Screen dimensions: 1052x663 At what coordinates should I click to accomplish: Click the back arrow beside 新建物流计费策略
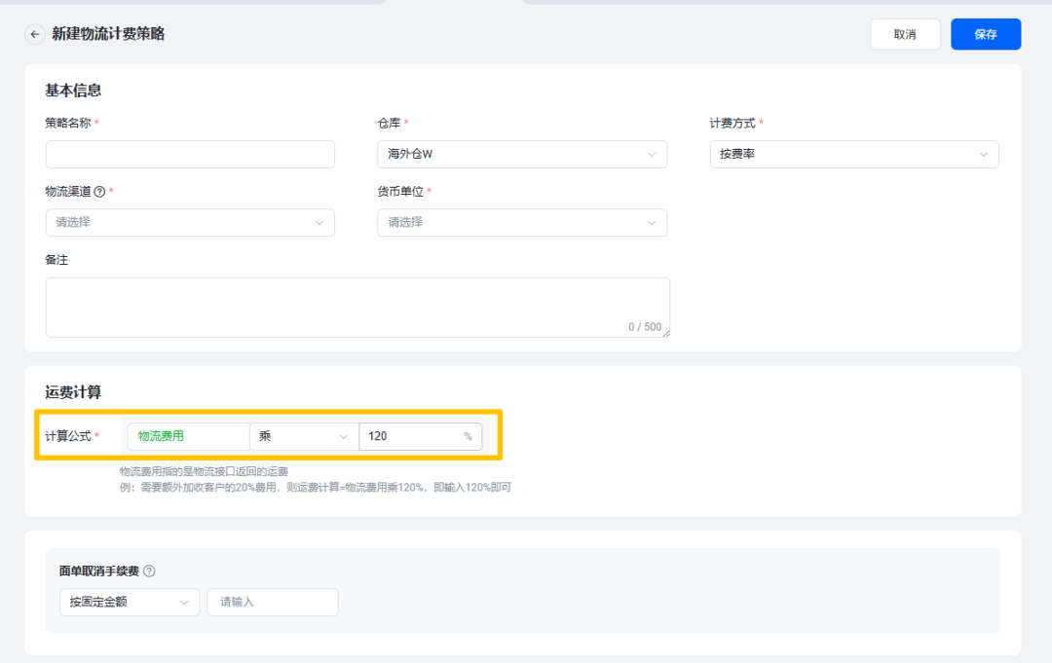35,34
